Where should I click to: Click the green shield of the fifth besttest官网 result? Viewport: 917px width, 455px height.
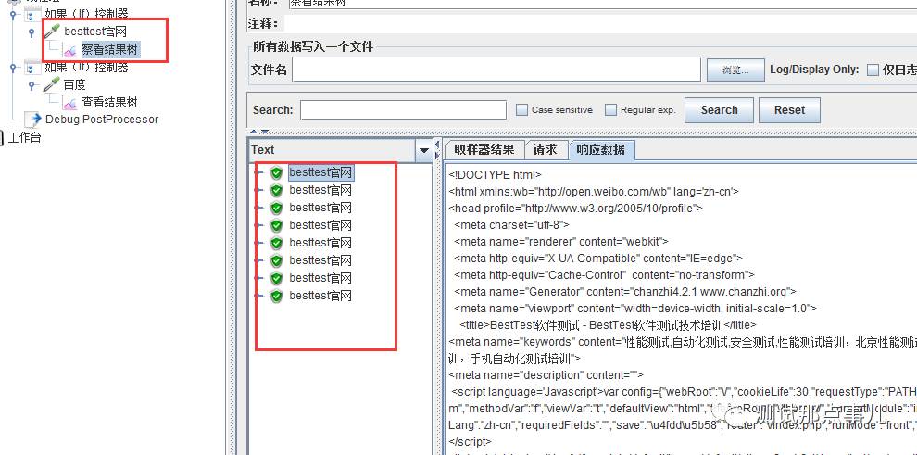(277, 243)
